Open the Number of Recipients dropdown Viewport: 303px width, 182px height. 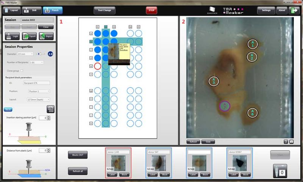36,62
